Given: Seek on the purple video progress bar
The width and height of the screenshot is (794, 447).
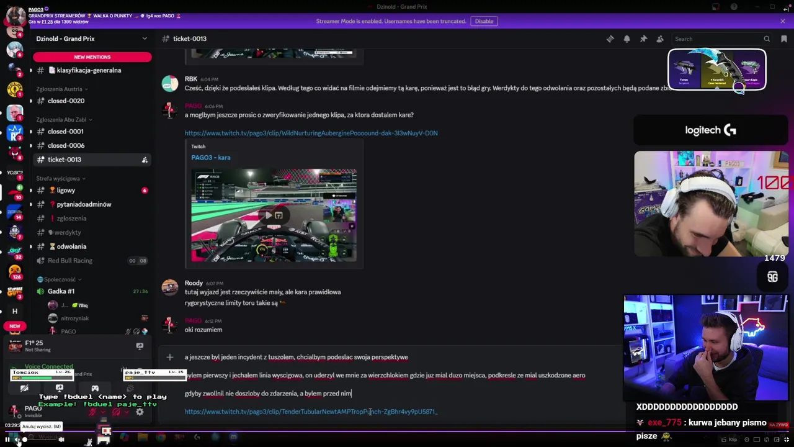Looking at the screenshot, I should [x=397, y=431].
